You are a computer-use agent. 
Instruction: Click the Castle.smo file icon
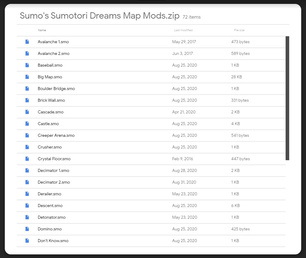click(27, 124)
